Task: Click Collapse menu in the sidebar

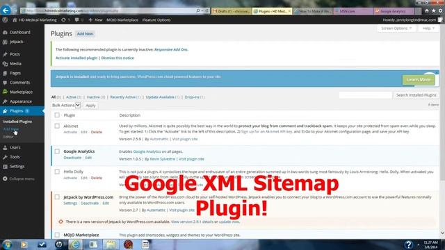Action: pos(19,179)
